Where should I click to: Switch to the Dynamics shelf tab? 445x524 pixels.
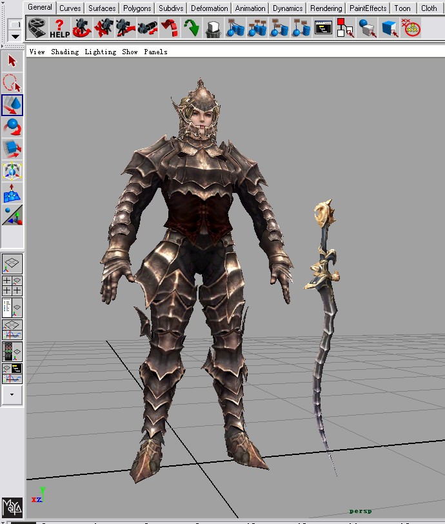pos(288,8)
